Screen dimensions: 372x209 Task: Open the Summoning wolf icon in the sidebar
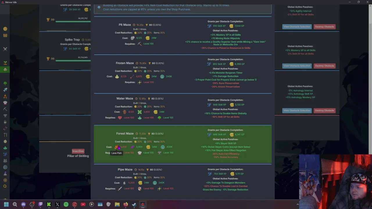[5, 161]
